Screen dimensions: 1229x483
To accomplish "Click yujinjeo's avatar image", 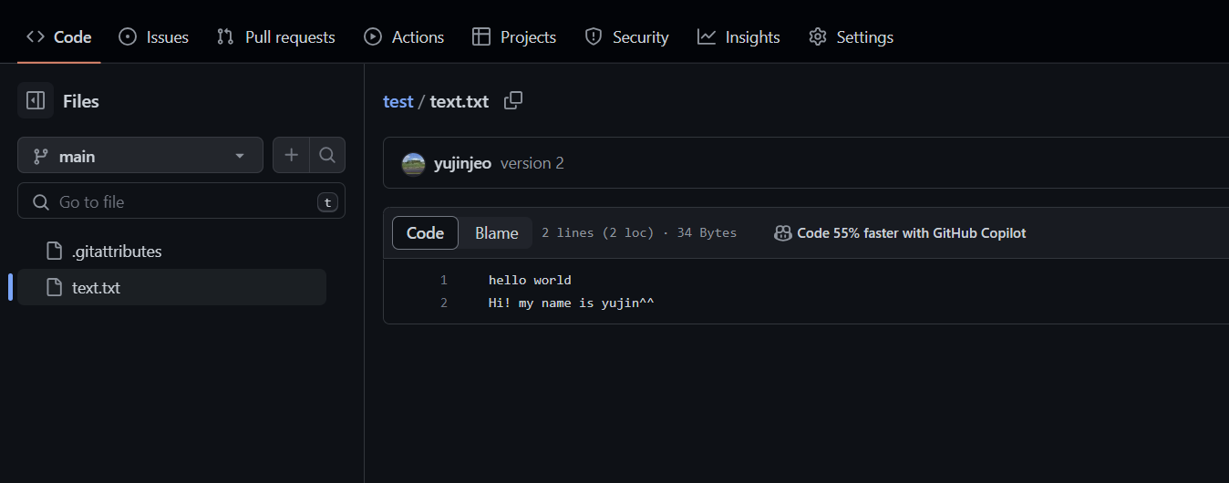I will click(413, 164).
